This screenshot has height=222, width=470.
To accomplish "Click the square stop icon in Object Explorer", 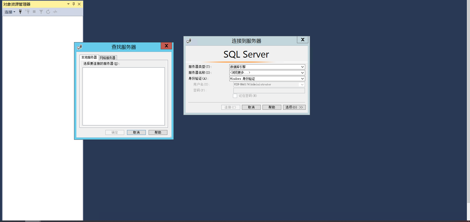I will pyautogui.click(x=34, y=12).
